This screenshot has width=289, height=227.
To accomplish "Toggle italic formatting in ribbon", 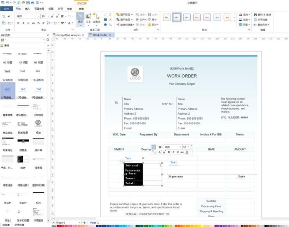I will pyautogui.click(x=23, y=23).
